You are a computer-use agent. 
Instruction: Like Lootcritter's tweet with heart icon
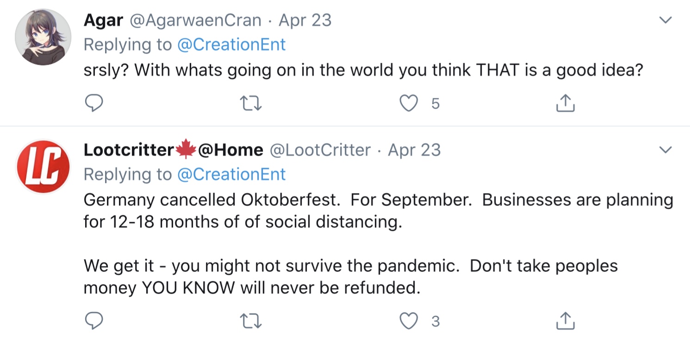[409, 321]
